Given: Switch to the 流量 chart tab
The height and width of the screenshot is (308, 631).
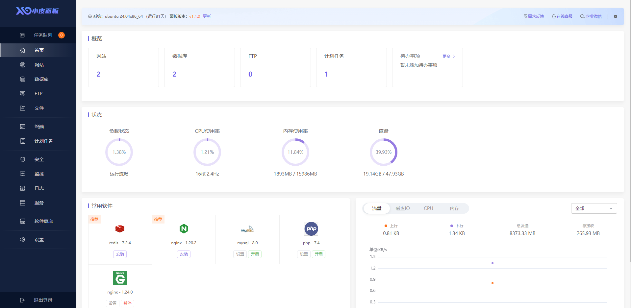Looking at the screenshot, I should pos(377,208).
